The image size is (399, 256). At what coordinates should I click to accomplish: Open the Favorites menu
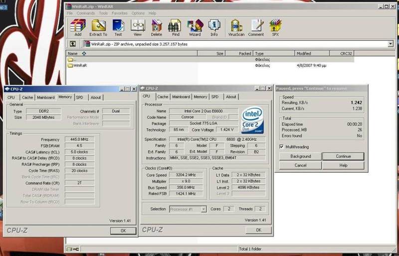coord(120,13)
